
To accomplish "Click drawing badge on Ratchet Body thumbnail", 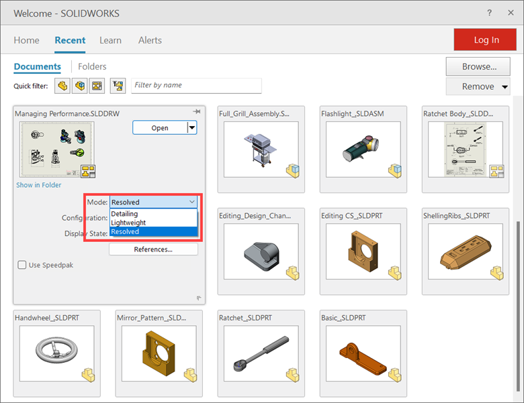I will tap(497, 171).
